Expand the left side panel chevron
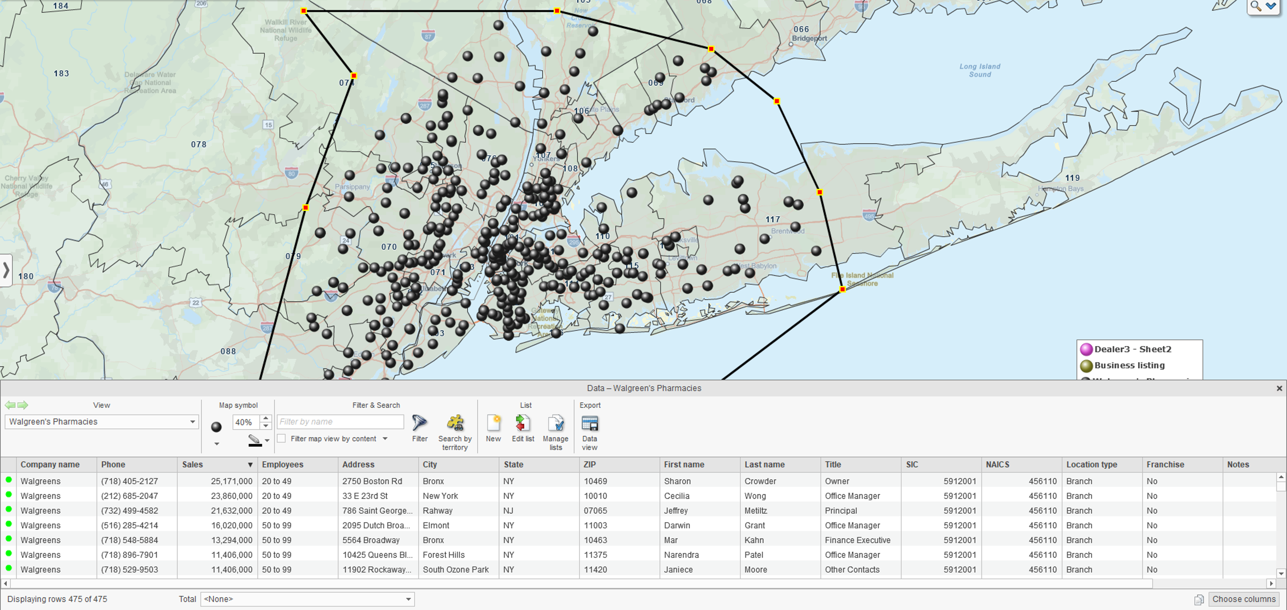This screenshot has height=610, width=1287. pyautogui.click(x=6, y=271)
